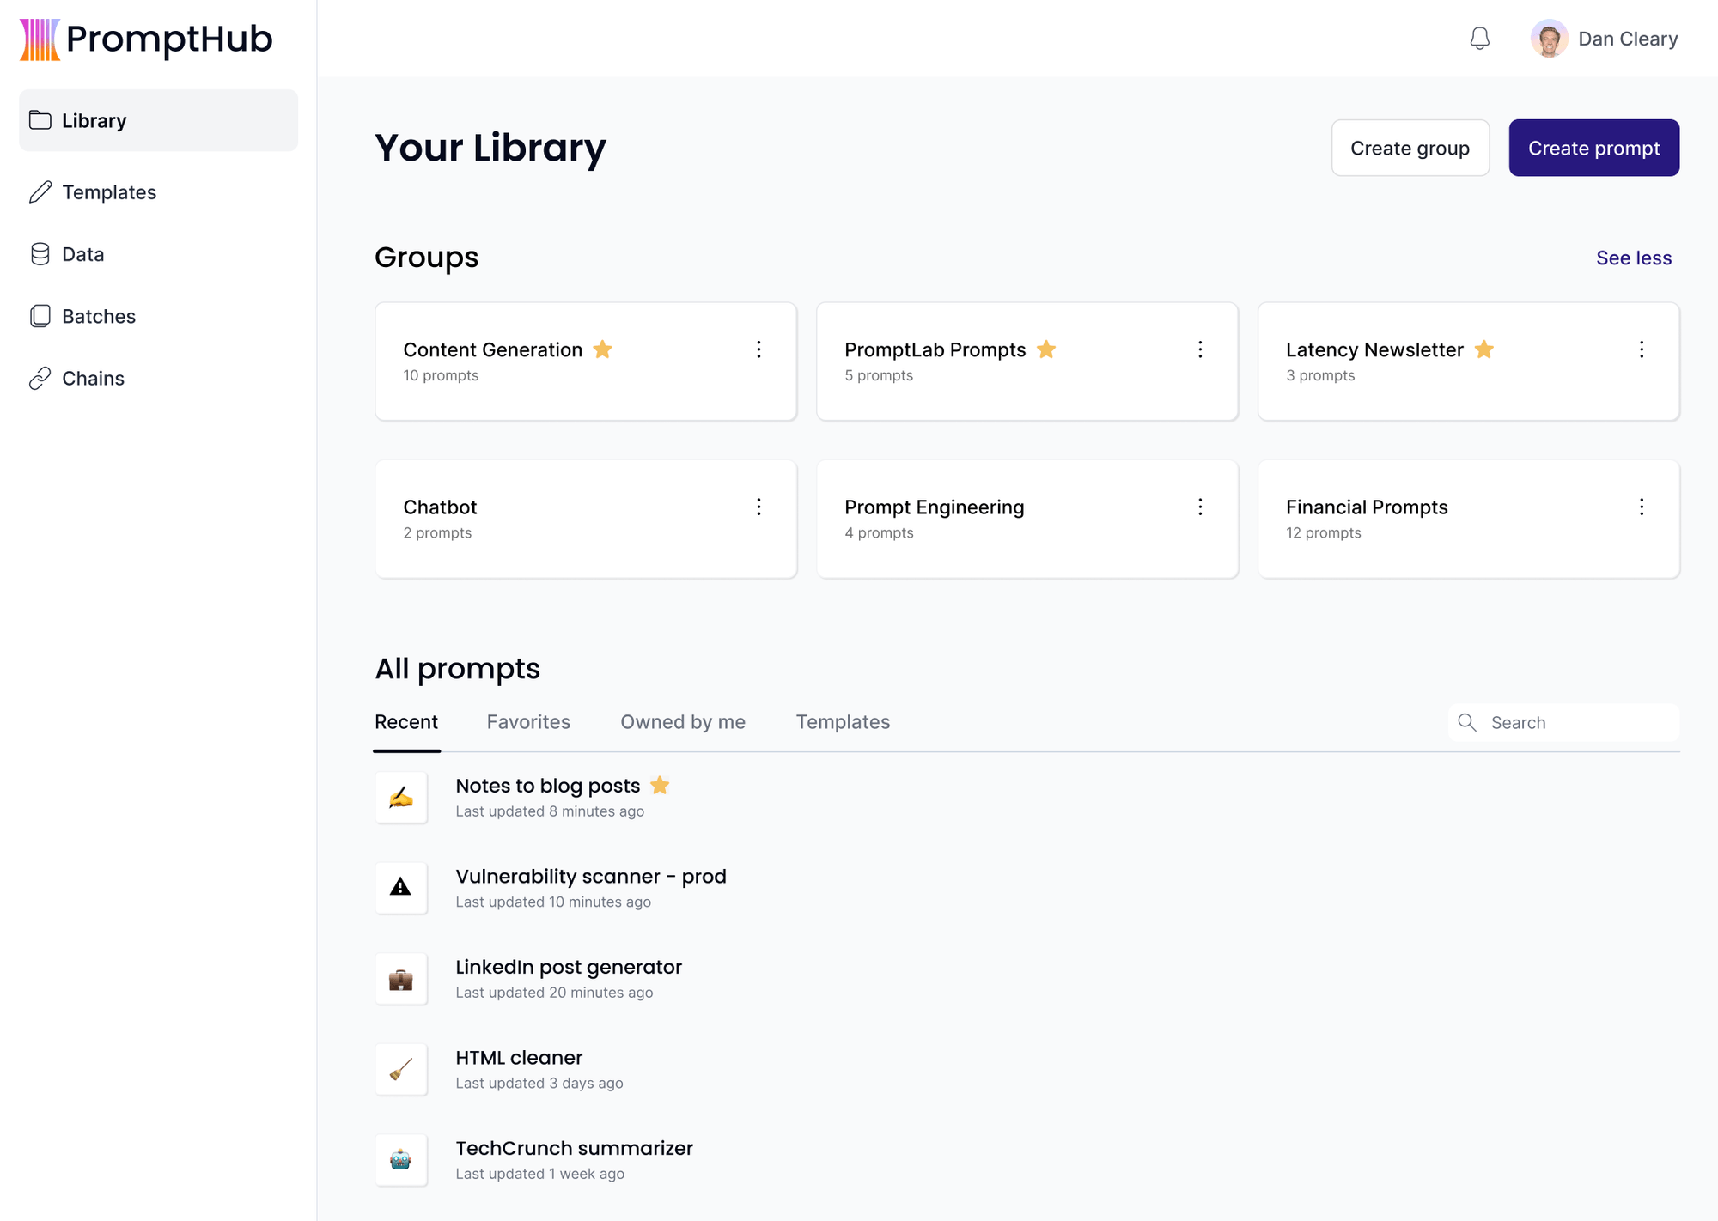Unstar the Content Generation group

[x=602, y=349]
